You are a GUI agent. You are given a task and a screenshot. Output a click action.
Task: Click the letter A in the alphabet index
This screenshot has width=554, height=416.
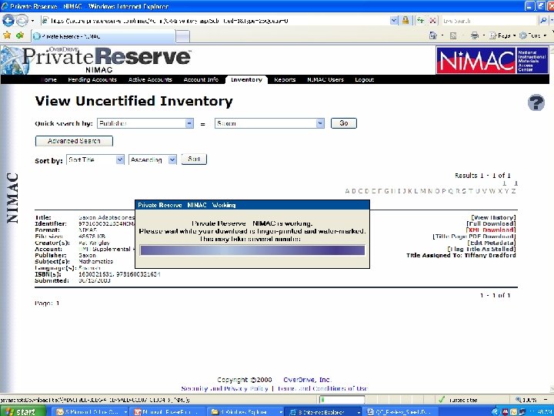[347, 191]
